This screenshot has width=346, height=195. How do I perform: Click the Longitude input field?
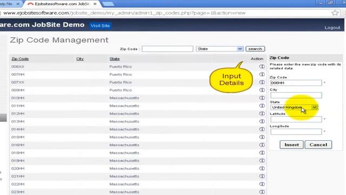click(296, 132)
